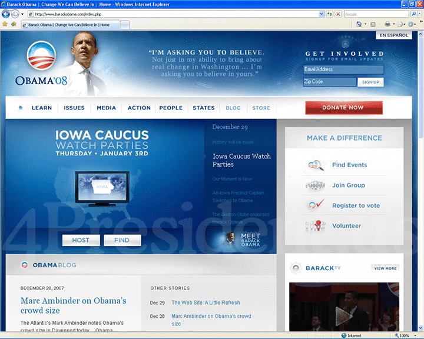Click the Join Group people icon
This screenshot has height=339, width=424.
click(315, 185)
